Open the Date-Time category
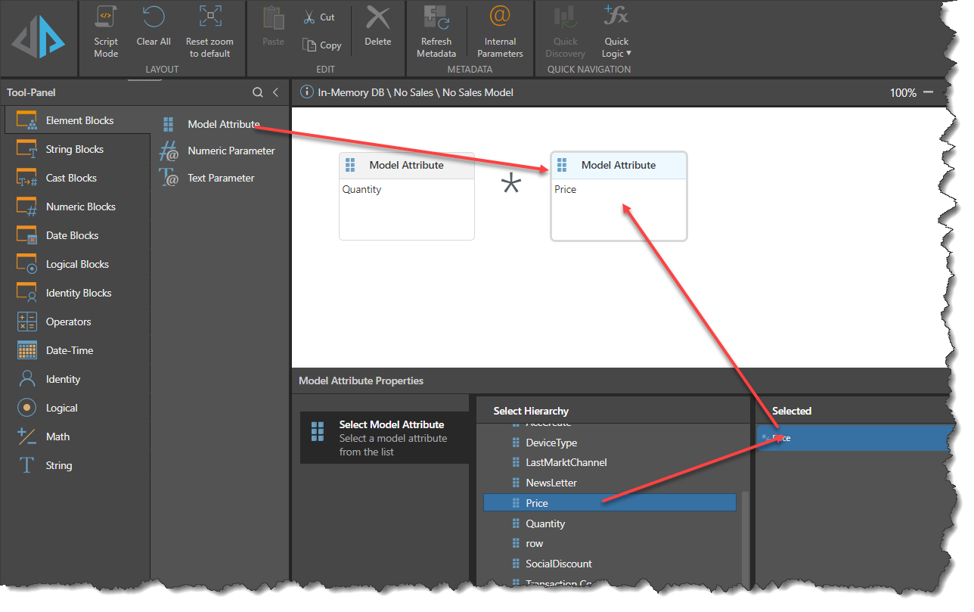 click(x=76, y=350)
